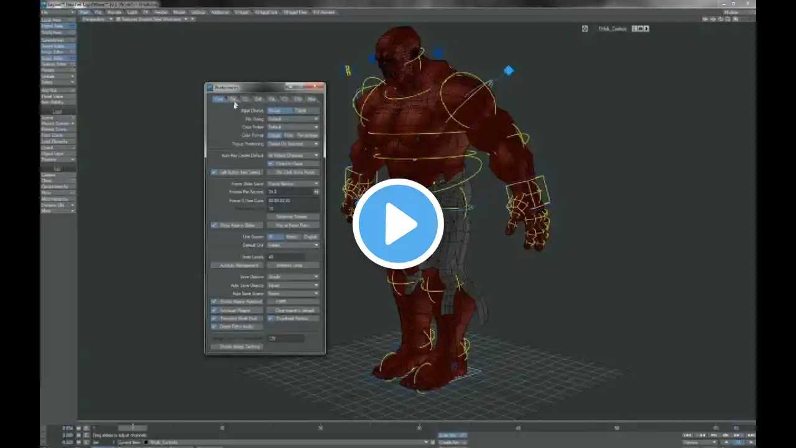Open the Scene Editor from sidebar

coord(58,46)
